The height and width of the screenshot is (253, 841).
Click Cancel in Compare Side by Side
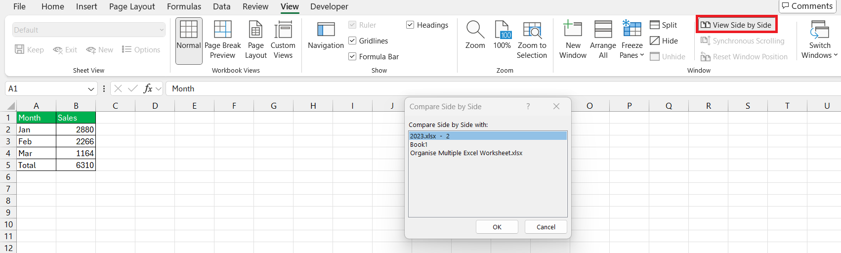pos(546,227)
